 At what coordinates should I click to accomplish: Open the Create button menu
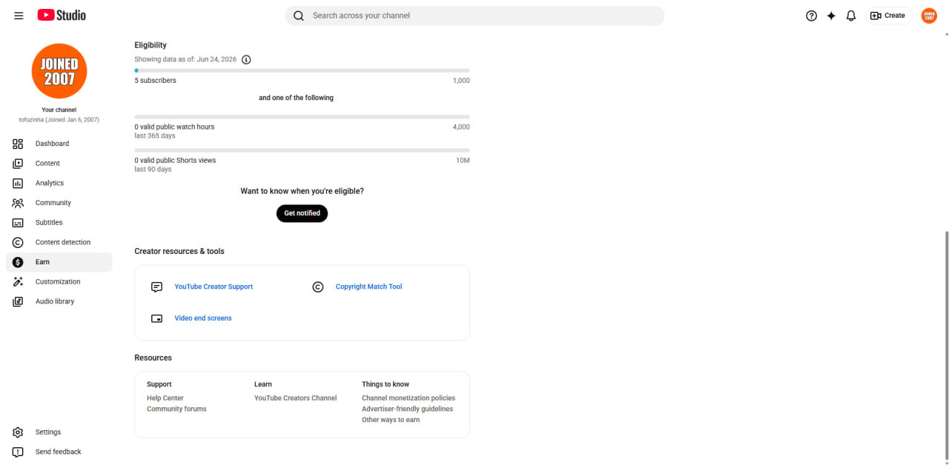point(888,16)
